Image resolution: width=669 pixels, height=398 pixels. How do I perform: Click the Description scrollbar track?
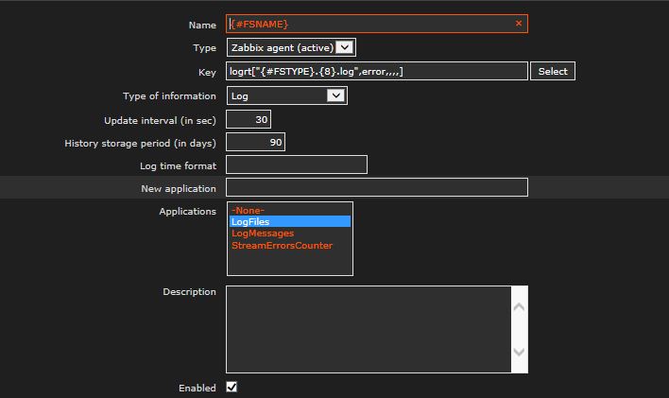[519, 329]
